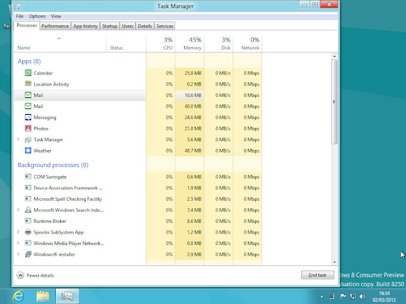Select the Mail row using 40.0 MB
The image size is (406, 304).
tap(138, 106)
